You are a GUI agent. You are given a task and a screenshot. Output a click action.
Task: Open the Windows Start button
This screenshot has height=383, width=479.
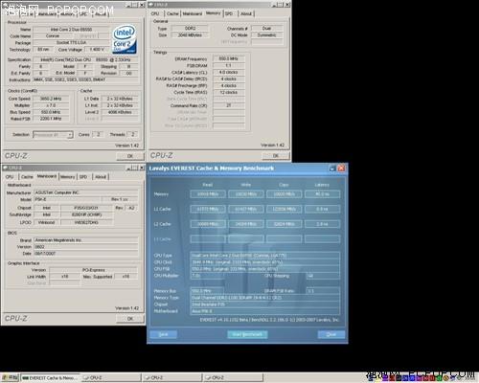(x=10, y=378)
